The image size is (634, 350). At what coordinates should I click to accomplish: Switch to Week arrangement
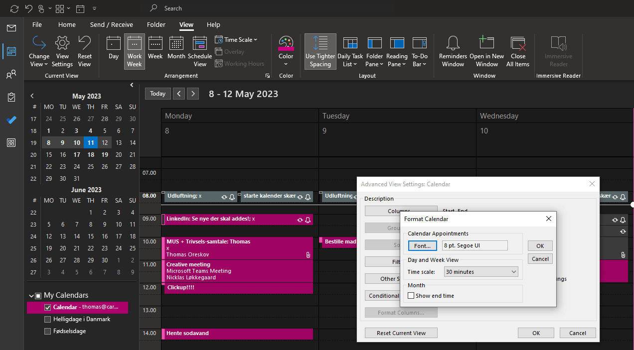pos(156,48)
